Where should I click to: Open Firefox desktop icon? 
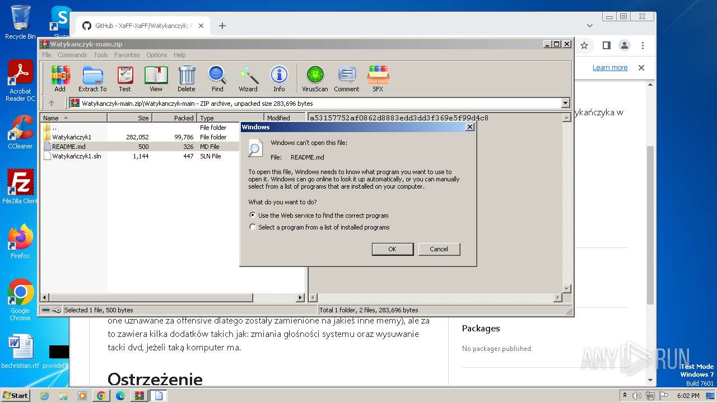tap(20, 242)
